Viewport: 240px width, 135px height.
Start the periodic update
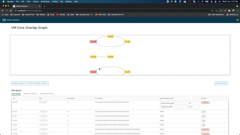(x=38, y=83)
